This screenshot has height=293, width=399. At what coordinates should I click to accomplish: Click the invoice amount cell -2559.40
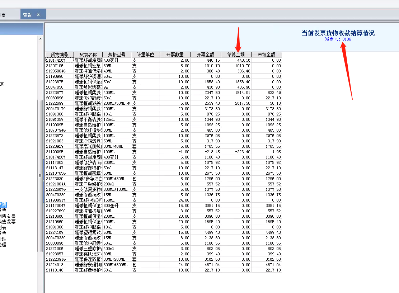[206, 103]
